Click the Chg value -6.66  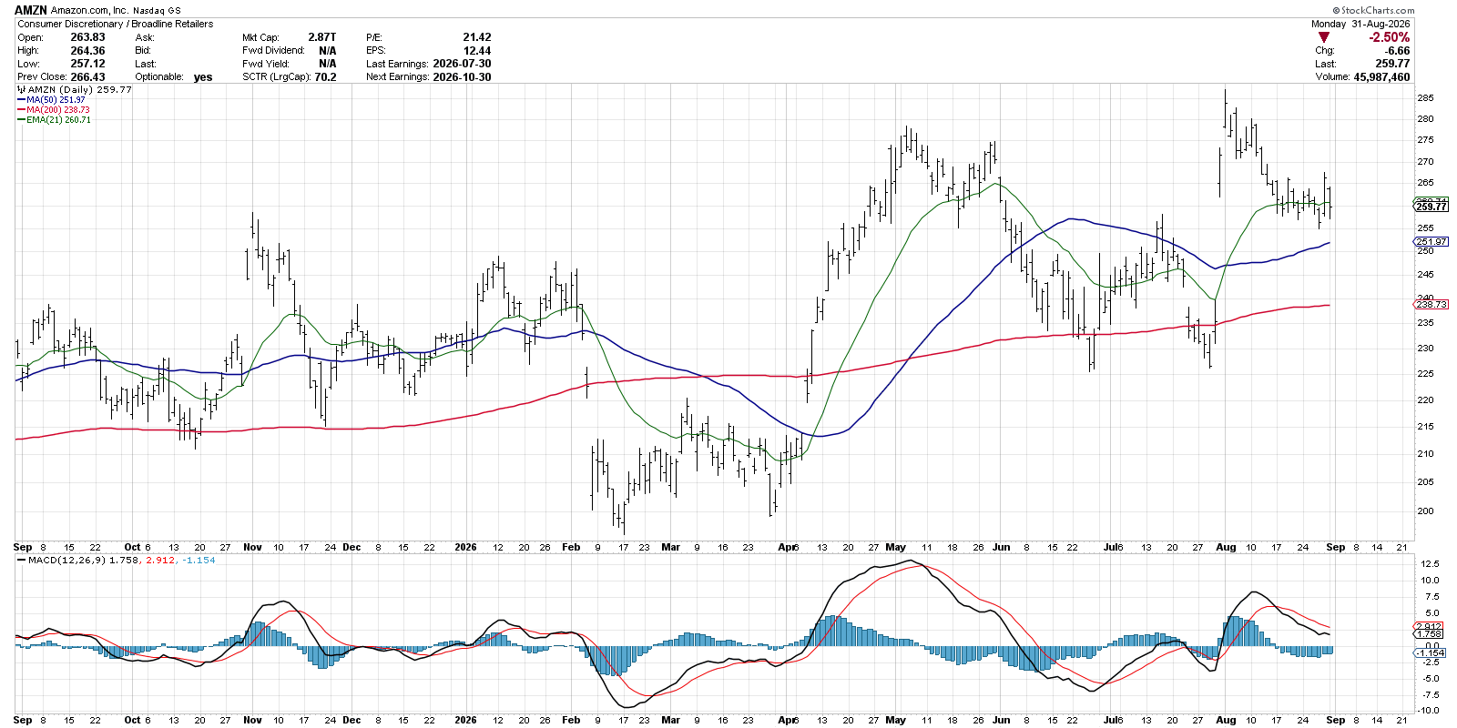pyautogui.click(x=1398, y=51)
